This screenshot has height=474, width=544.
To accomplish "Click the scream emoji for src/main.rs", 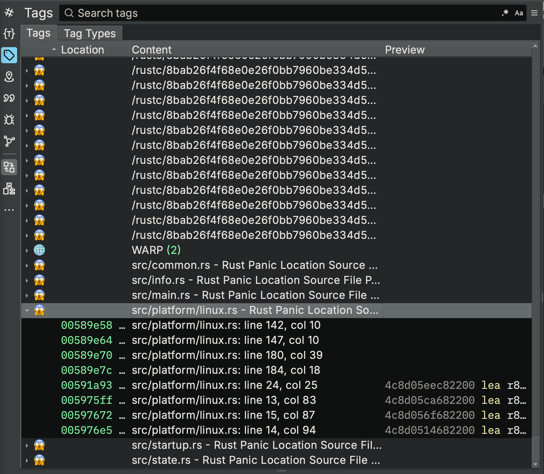I will pyautogui.click(x=39, y=295).
